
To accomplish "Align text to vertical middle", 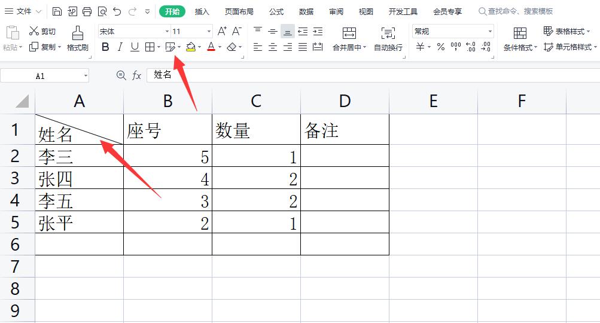I will (272, 31).
